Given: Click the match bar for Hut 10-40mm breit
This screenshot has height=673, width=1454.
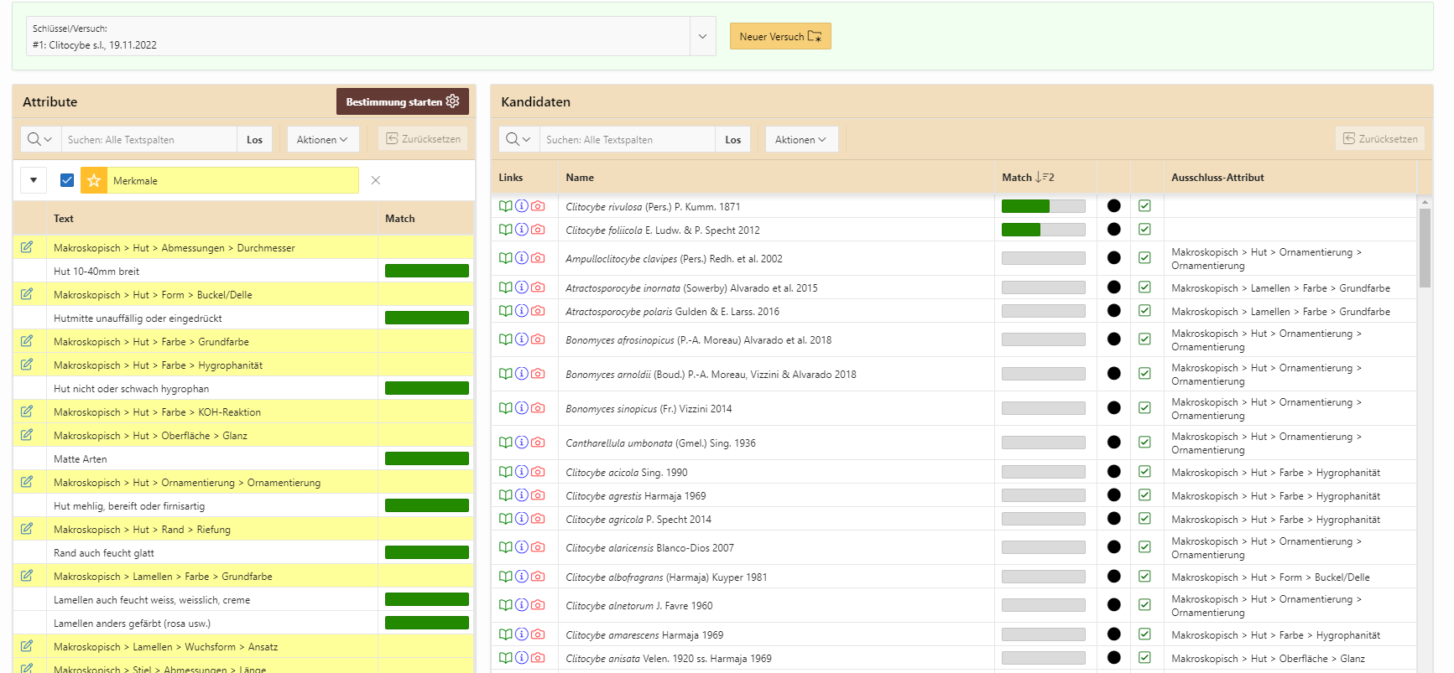Looking at the screenshot, I should click(x=426, y=271).
